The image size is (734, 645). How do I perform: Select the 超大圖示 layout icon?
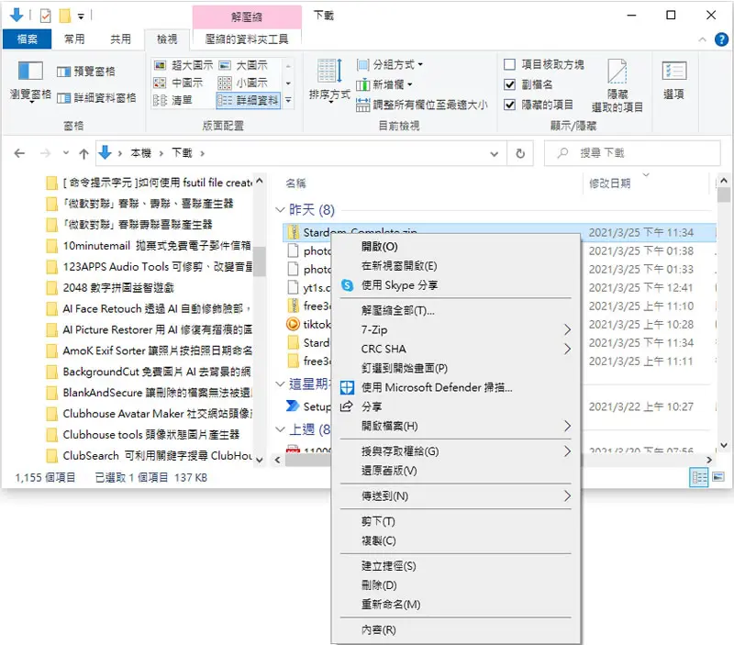[160, 65]
